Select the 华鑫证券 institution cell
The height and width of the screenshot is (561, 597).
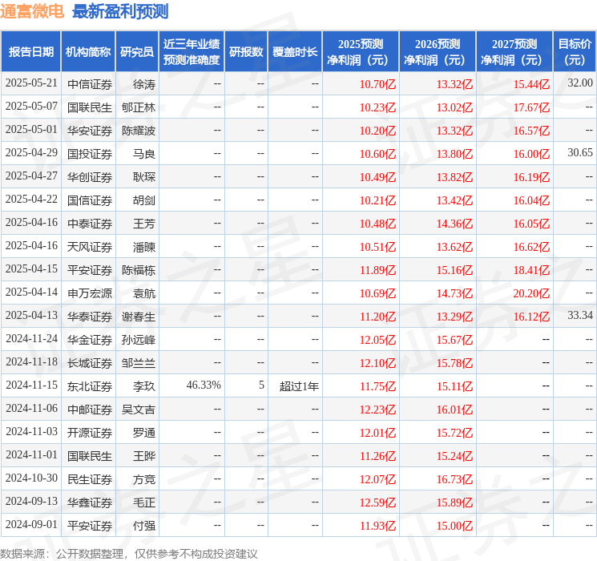[x=90, y=502]
